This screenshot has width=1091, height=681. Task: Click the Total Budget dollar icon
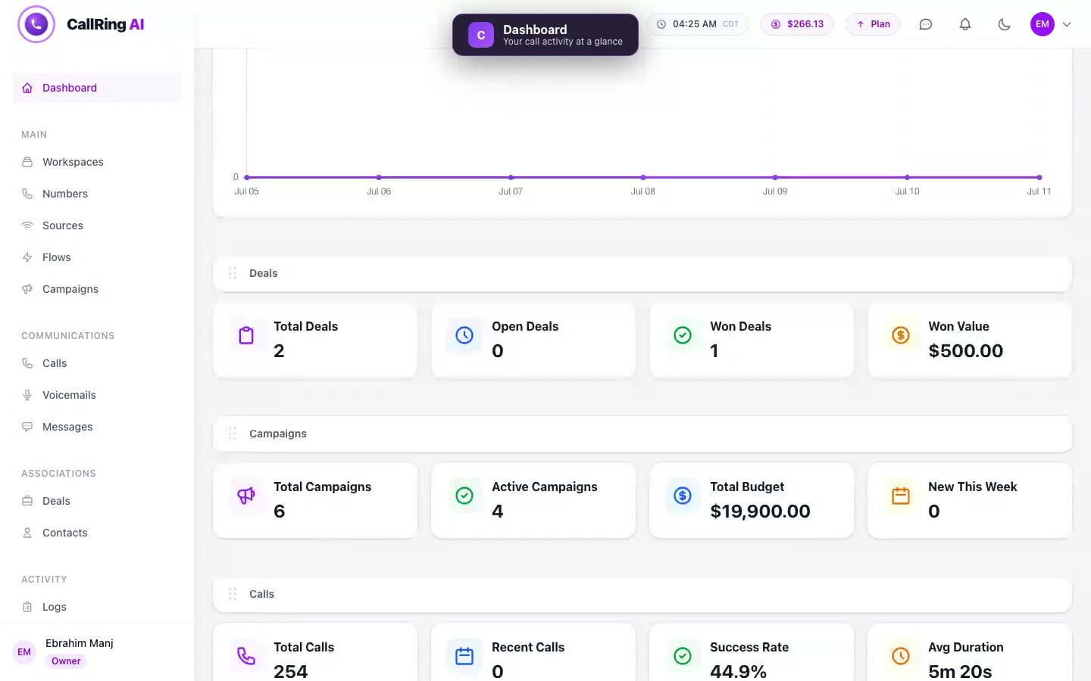pyautogui.click(x=683, y=496)
